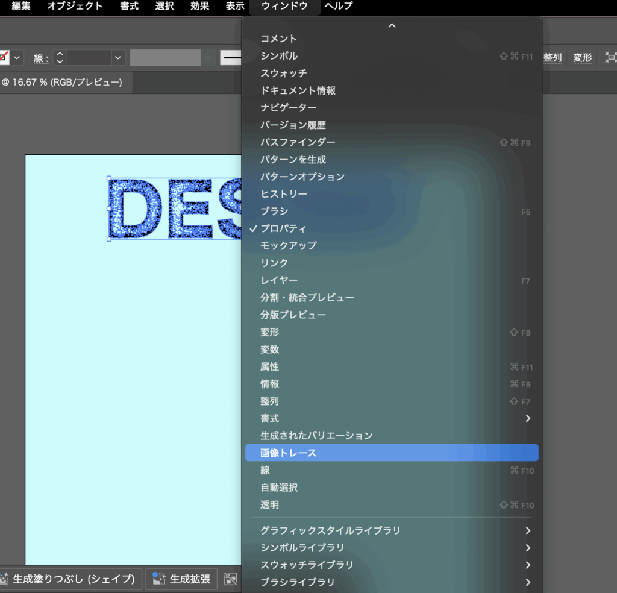Click the icon right of 生成拡張 button

pos(231,579)
